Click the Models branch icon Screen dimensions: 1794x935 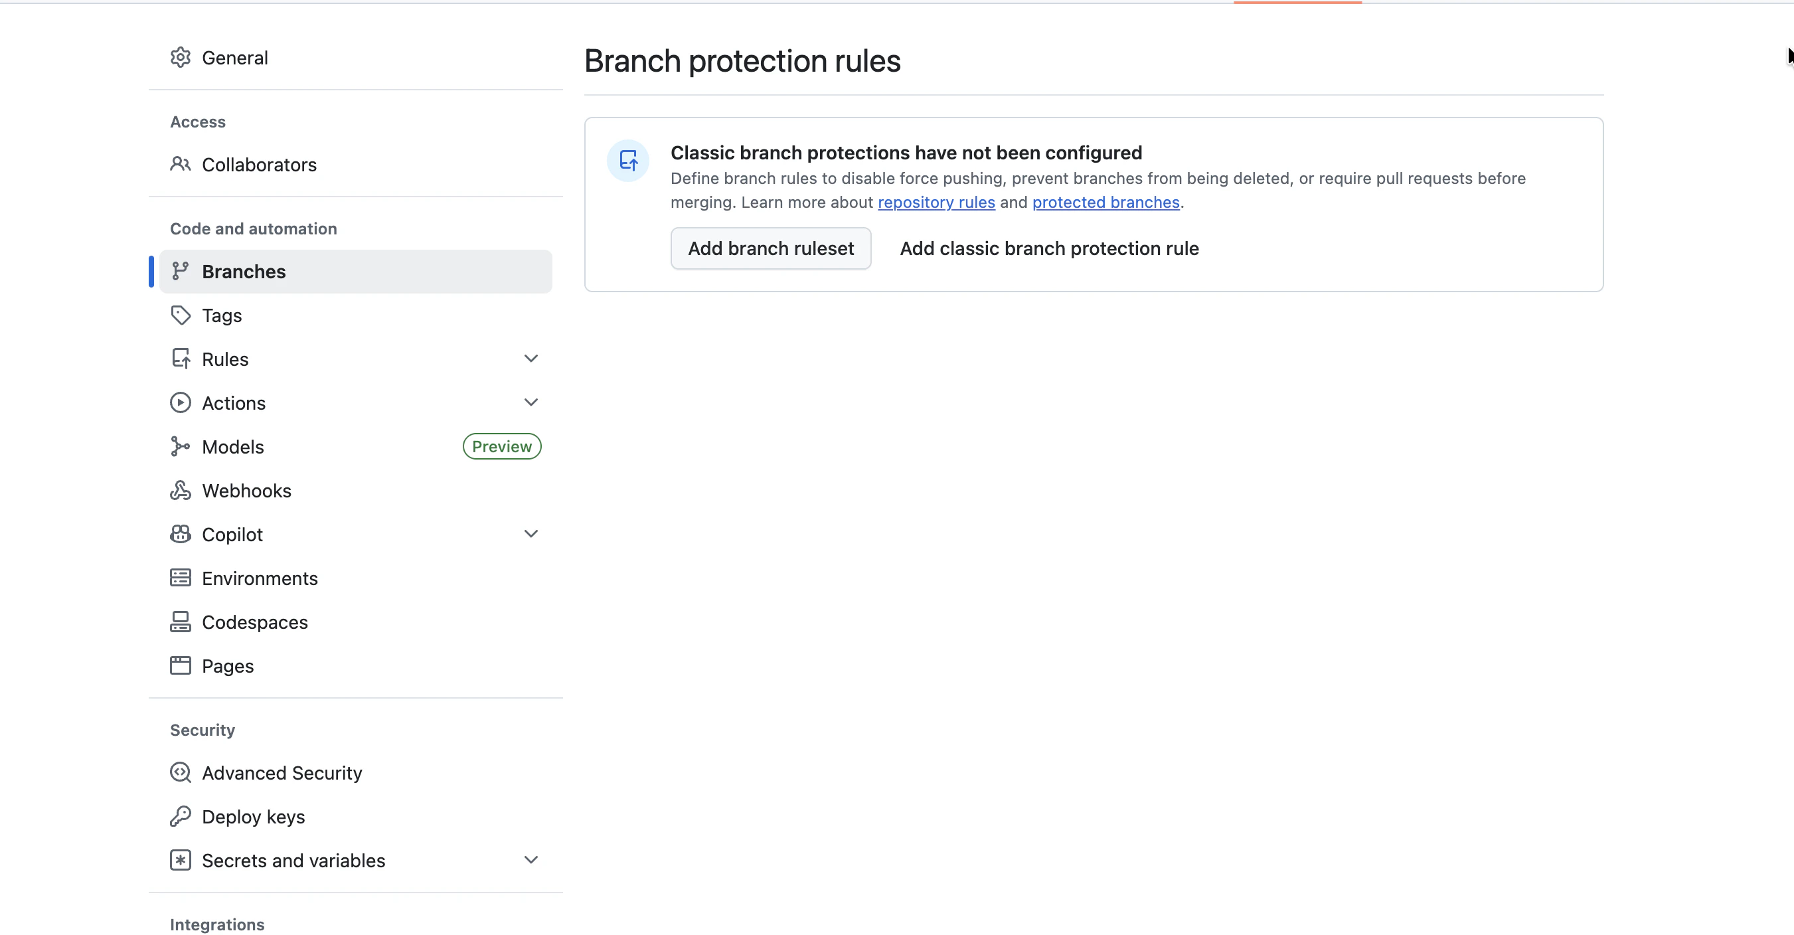coord(181,447)
